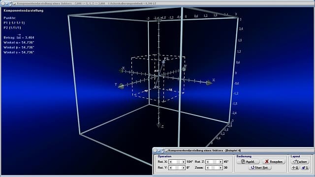Click the P2 point label in the 3D plot
315x177 pixels.
[x=166, y=59]
